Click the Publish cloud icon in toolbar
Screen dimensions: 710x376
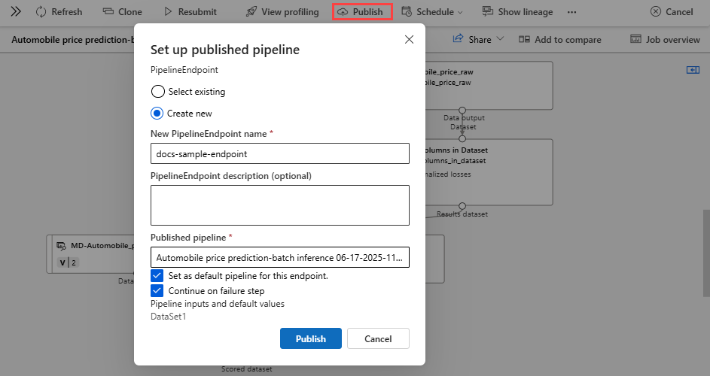[x=343, y=12]
